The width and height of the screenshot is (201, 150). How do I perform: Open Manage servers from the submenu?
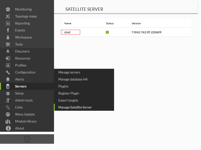click(x=69, y=72)
